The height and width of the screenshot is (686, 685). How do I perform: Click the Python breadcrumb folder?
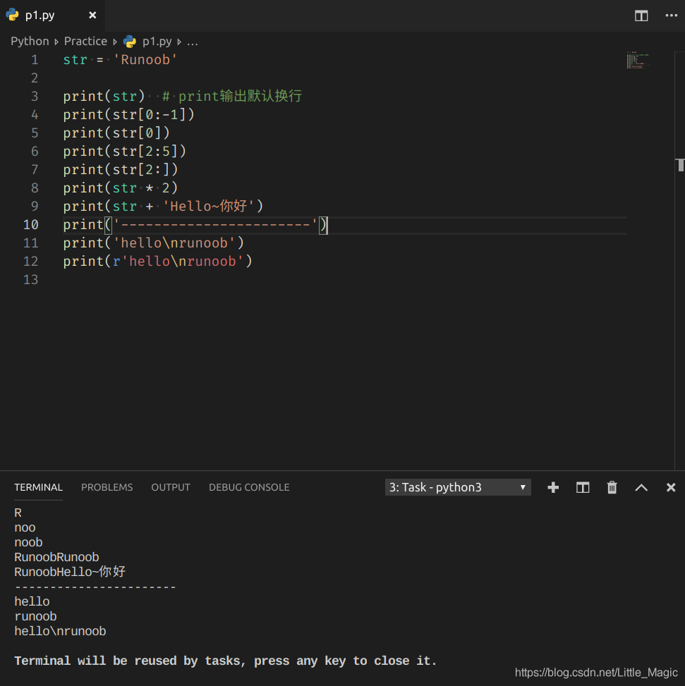[x=30, y=42]
